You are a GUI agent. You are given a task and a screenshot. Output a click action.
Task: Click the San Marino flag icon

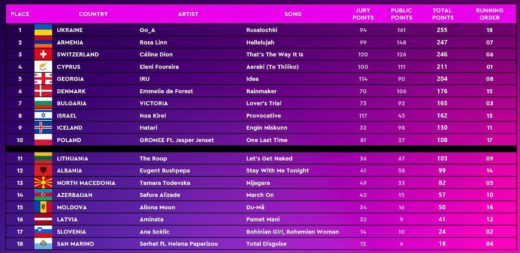[x=43, y=244]
